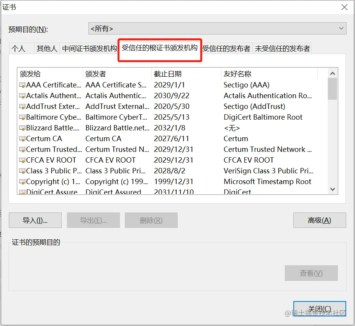This screenshot has width=355, height=326.
Task: Click the list scrollbar up arrow
Action: pyautogui.click(x=332, y=73)
